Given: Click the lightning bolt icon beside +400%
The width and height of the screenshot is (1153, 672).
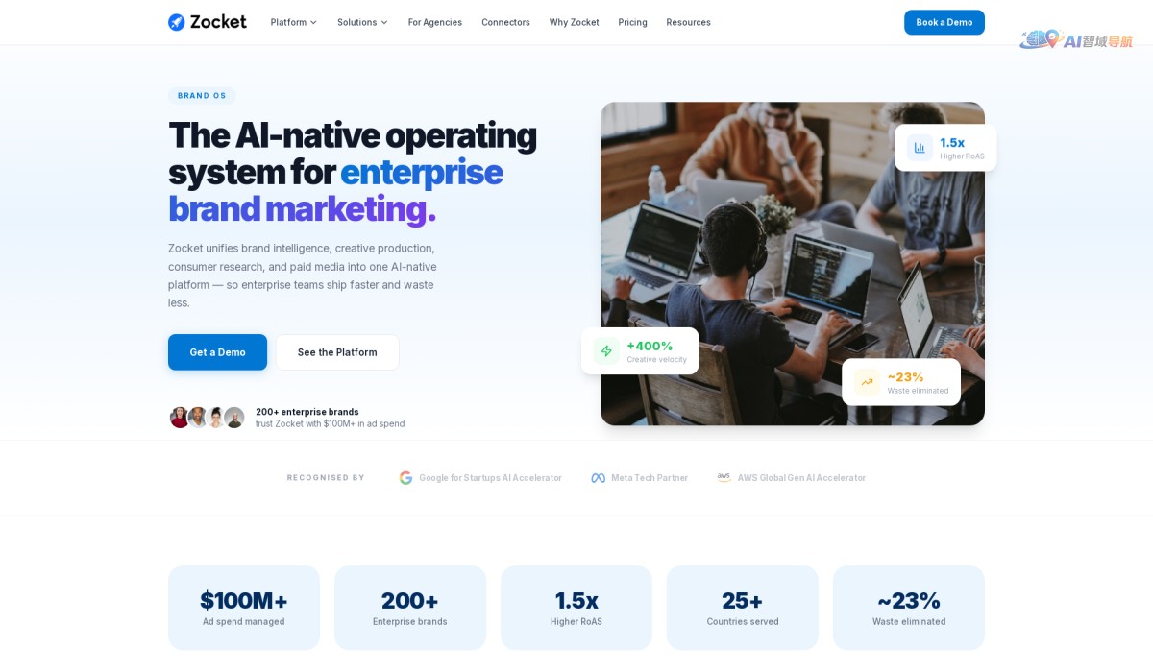Looking at the screenshot, I should pos(606,351).
